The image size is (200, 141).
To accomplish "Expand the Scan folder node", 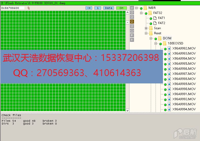I will [146, 28].
